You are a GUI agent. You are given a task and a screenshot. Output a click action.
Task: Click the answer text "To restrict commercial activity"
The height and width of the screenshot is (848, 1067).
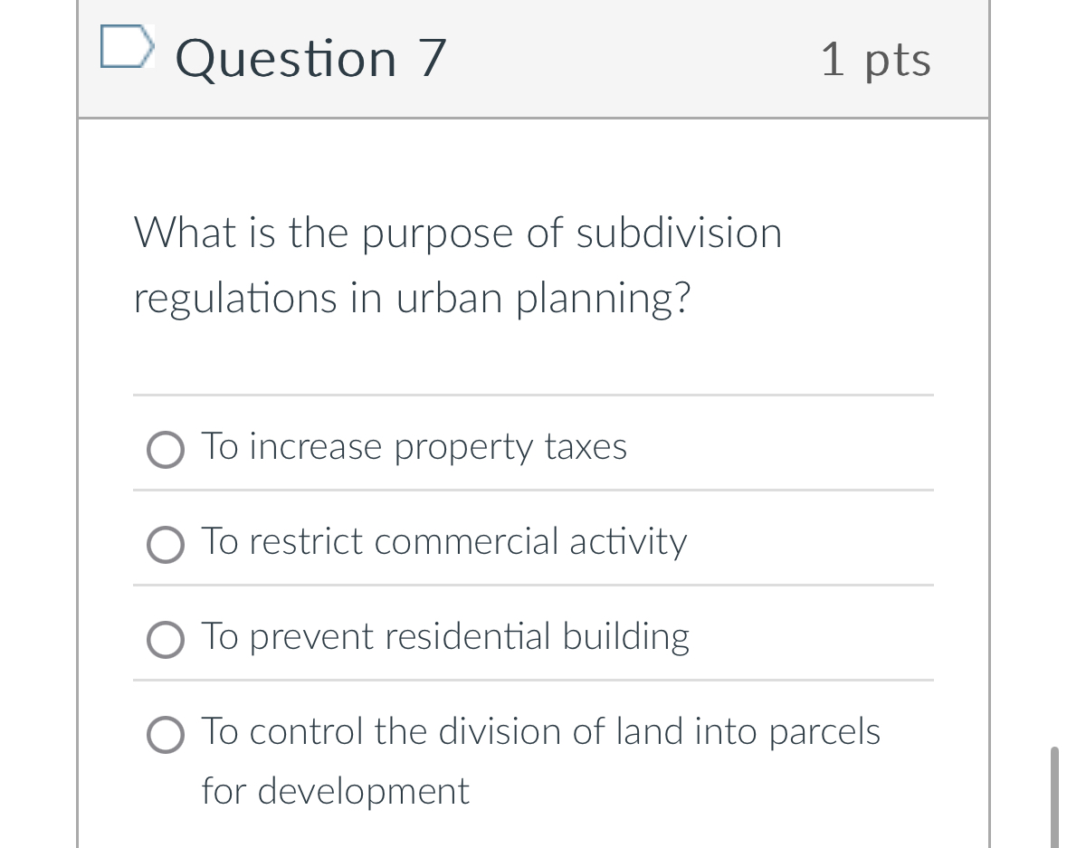443,542
